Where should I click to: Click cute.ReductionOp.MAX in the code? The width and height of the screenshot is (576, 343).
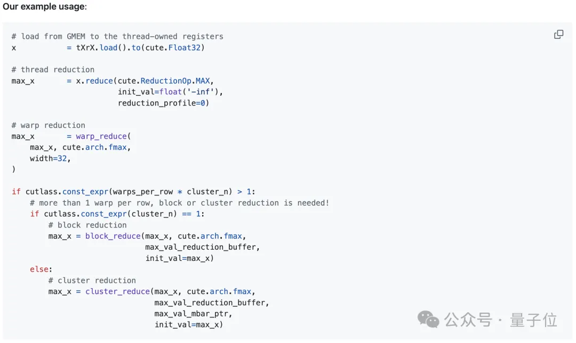pyautogui.click(x=164, y=80)
